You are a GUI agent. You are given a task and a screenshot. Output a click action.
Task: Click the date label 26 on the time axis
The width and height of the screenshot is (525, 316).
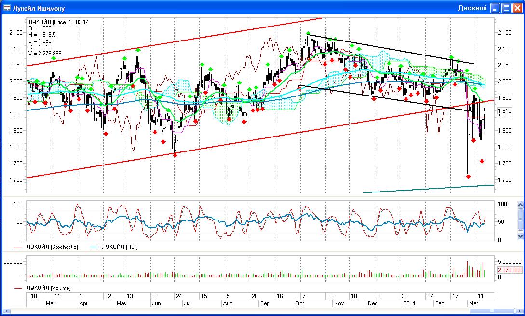coord(255,296)
